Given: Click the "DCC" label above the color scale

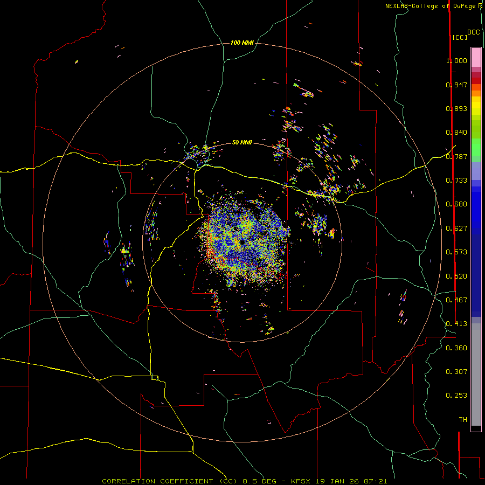Looking at the screenshot, I should coord(474,32).
